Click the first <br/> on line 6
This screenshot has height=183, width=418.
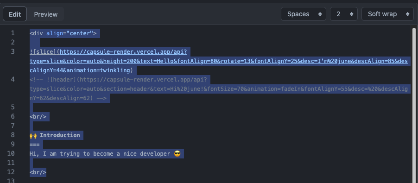tap(38, 116)
